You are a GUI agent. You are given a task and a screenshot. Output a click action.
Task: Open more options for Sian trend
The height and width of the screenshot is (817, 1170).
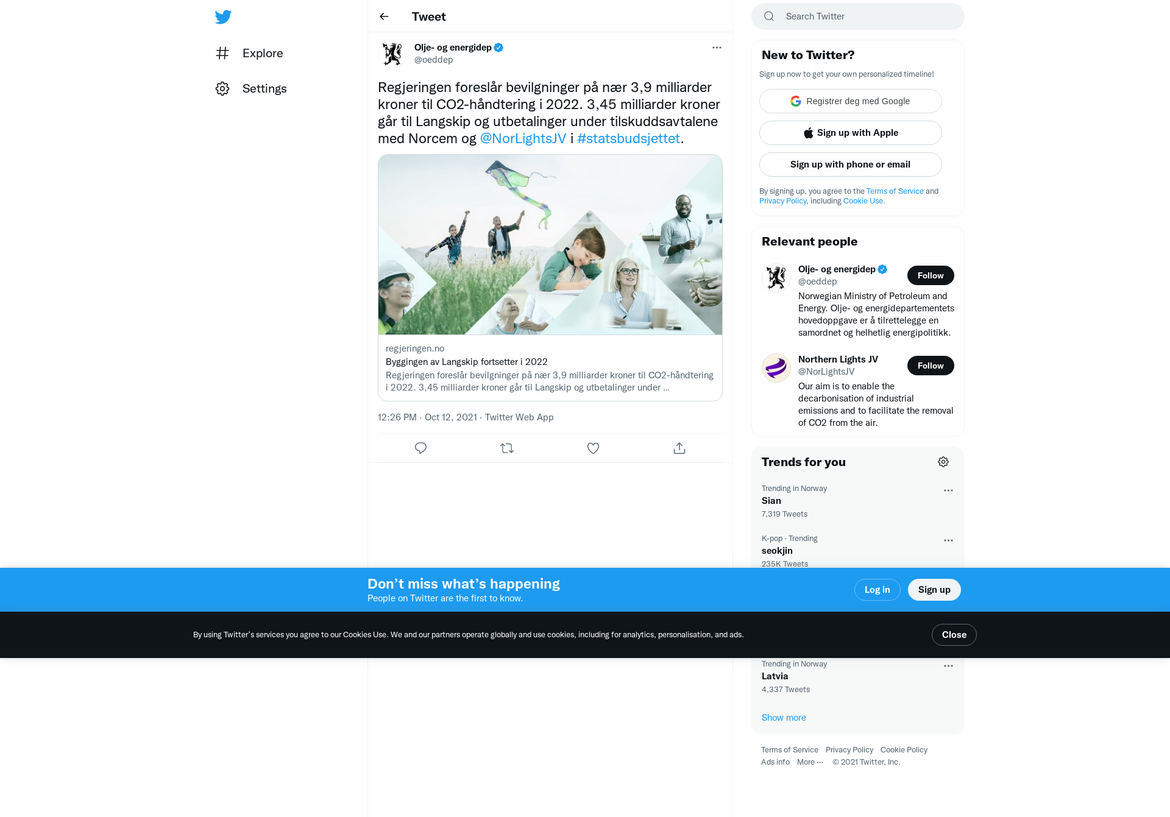(948, 490)
